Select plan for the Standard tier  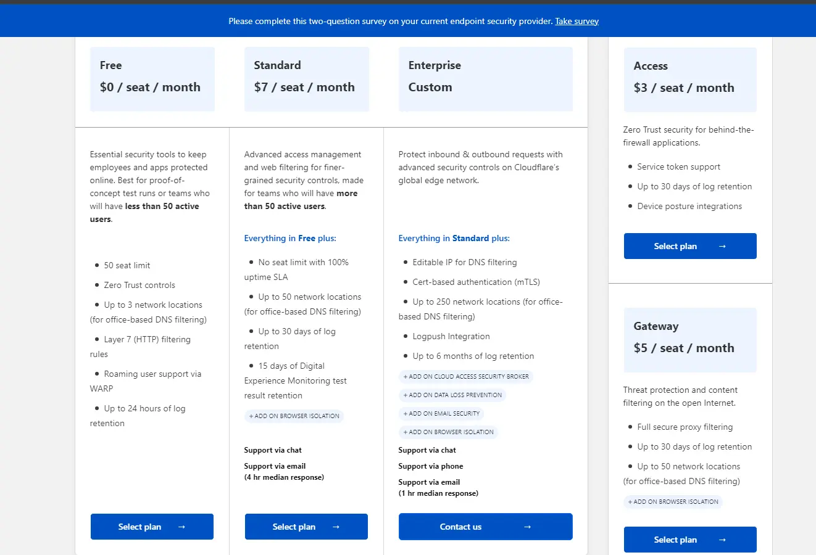(x=306, y=527)
